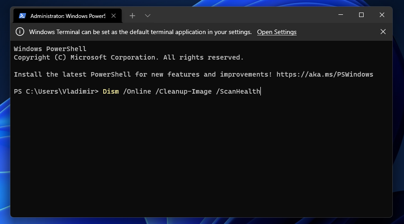404x224 pixels.
Task: Open a new tab with plus icon
Action: coord(132,16)
